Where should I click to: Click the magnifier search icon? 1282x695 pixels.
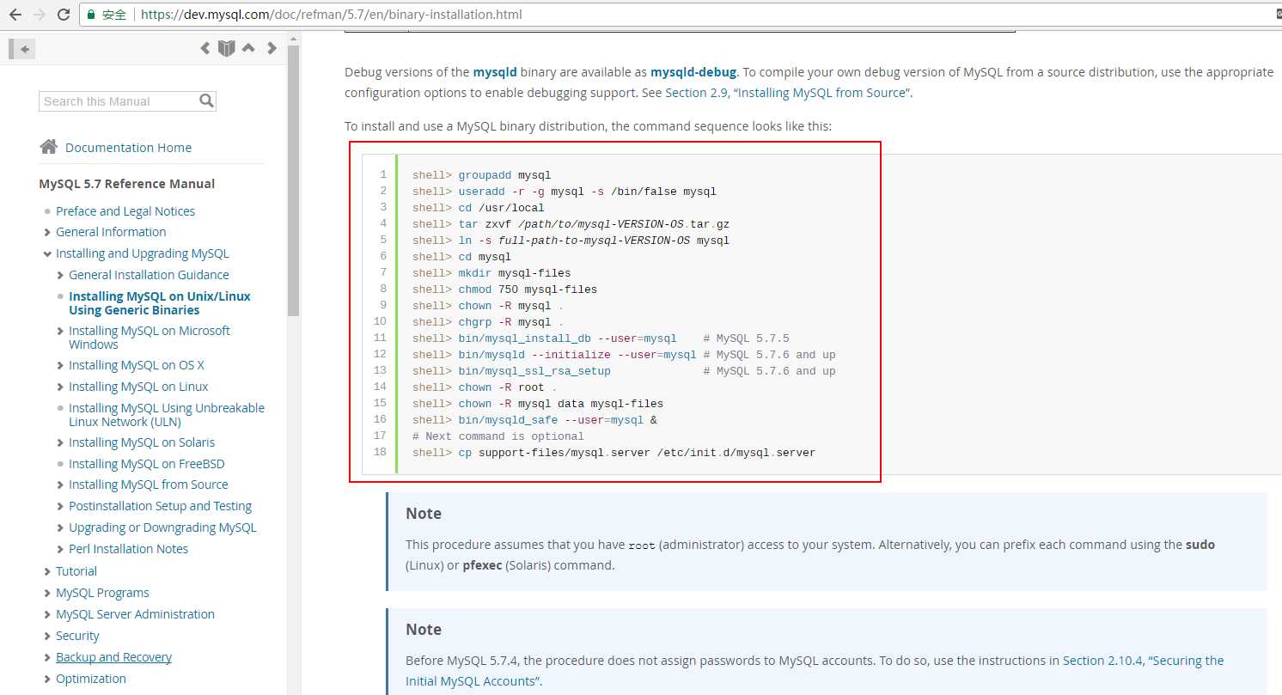point(206,101)
